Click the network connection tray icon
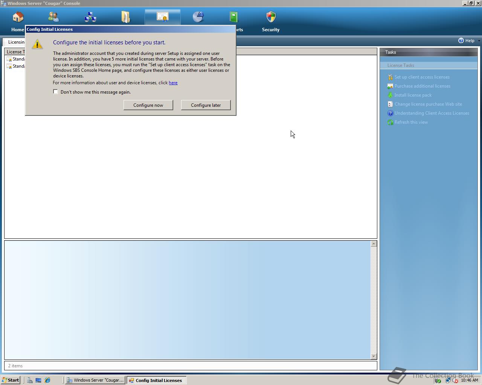The image size is (482, 385). [448, 380]
